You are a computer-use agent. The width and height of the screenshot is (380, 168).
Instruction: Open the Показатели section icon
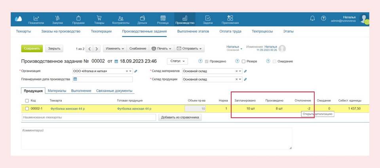[x=36, y=19]
